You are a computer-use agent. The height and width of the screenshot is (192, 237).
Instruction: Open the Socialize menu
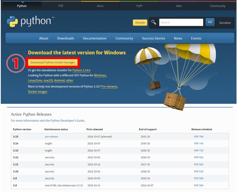pos(225,23)
